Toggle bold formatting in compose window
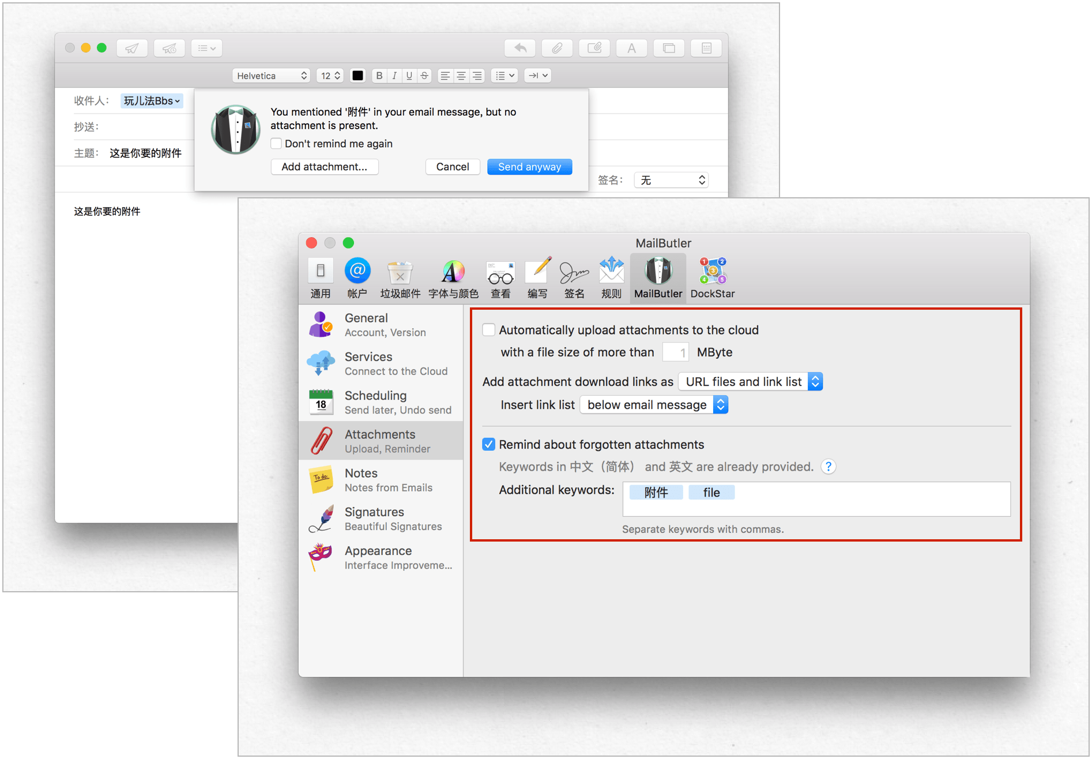1092x759 pixels. 379,76
